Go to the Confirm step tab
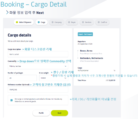Screen dimensions: 138x119 [x=102, y=22]
